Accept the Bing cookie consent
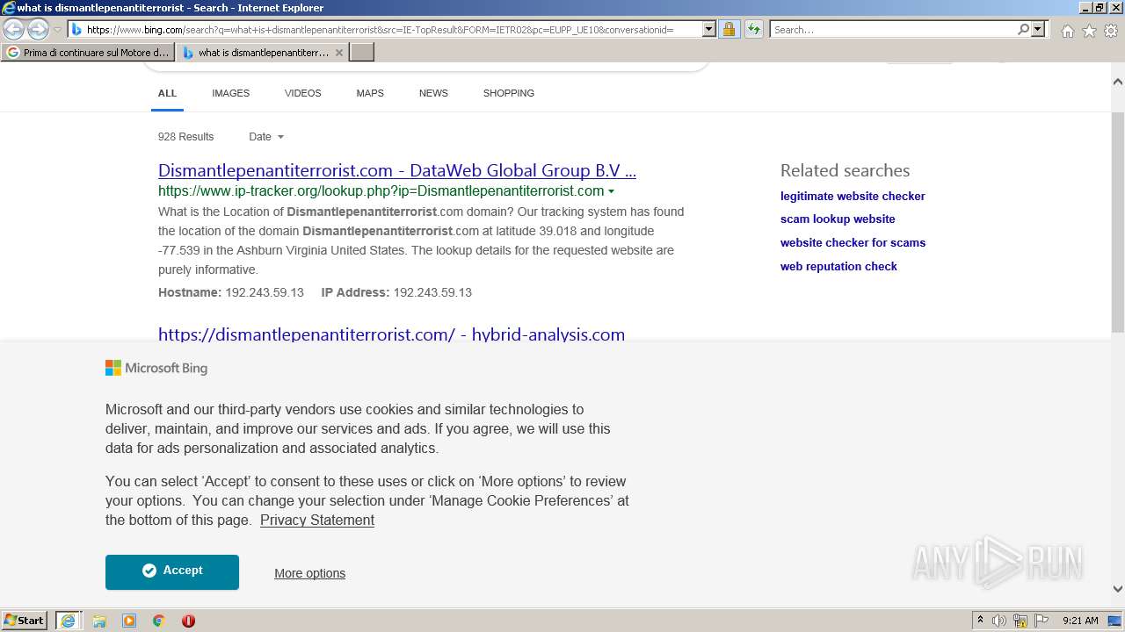This screenshot has width=1125, height=632. 172,571
